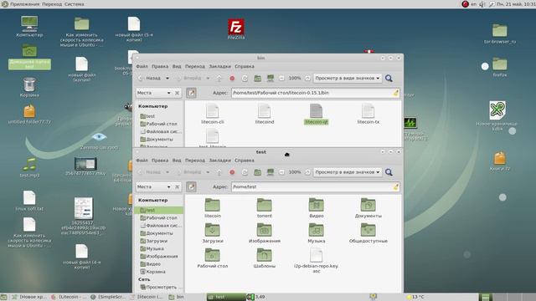Open Home folder icon in test window toolbar

tap(258, 172)
